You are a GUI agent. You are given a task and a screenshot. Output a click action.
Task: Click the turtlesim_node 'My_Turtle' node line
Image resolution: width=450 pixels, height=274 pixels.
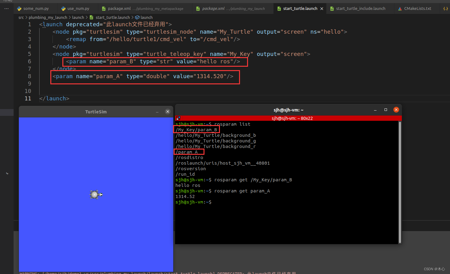(200, 32)
